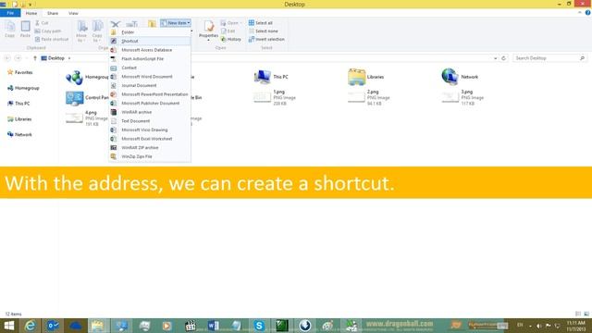Select Favorites in navigation pane

[20, 72]
